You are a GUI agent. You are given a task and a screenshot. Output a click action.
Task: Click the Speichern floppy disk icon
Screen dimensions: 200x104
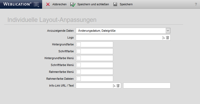tap(115, 4)
